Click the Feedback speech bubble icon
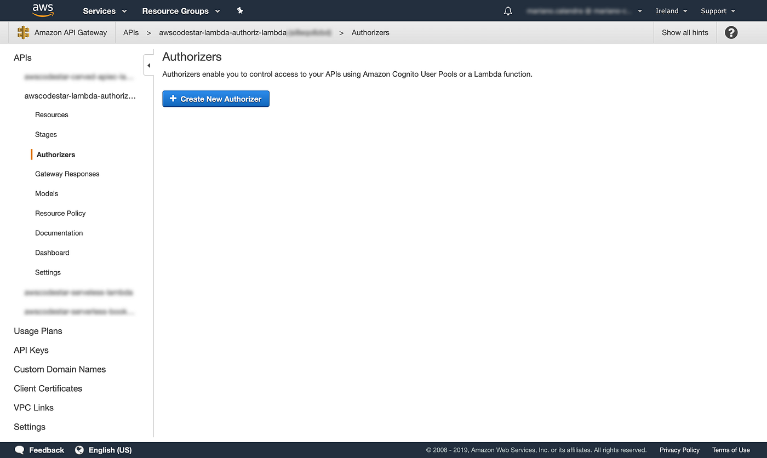The width and height of the screenshot is (767, 458). [x=20, y=450]
